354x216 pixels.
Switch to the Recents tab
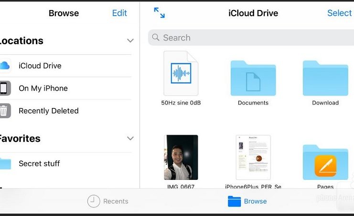pos(108,201)
